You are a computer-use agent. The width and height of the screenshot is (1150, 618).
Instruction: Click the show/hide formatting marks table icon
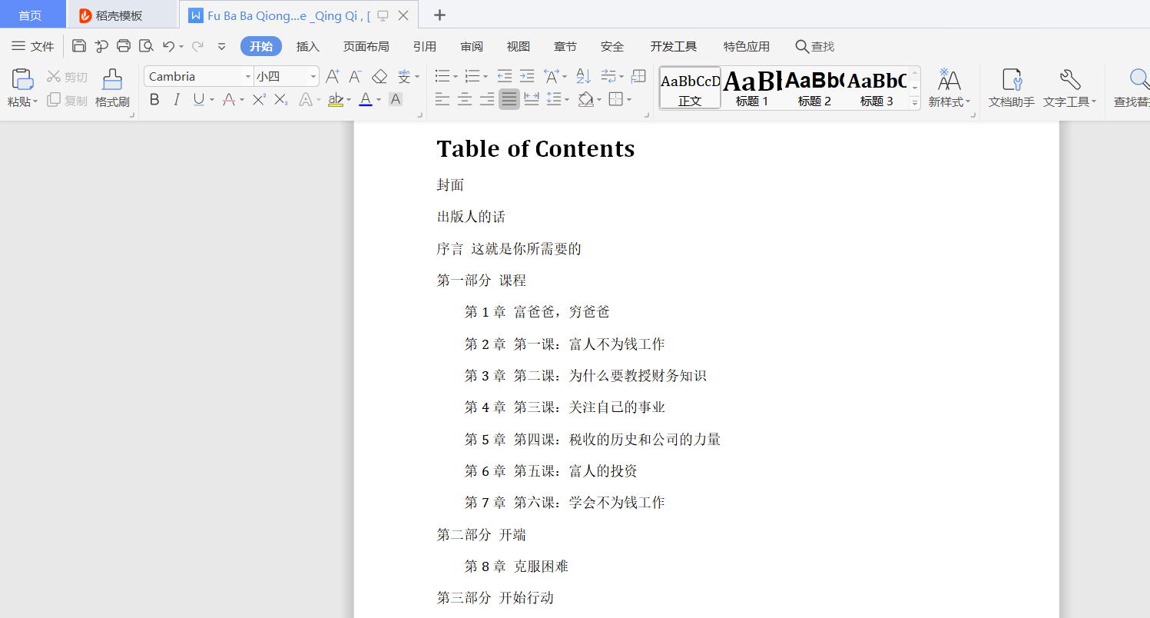pyautogui.click(x=638, y=76)
